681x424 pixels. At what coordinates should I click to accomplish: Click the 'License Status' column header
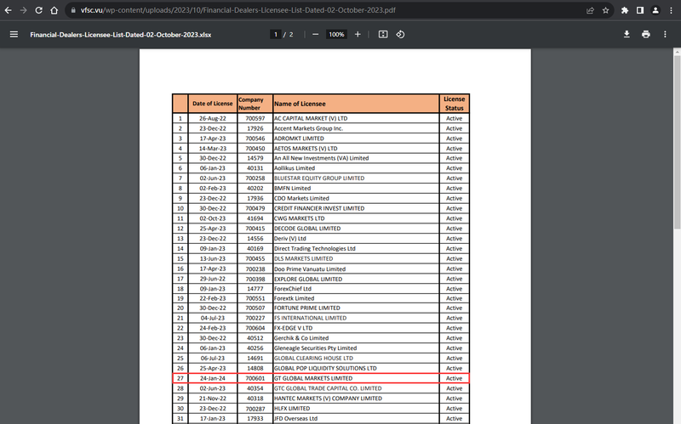455,104
